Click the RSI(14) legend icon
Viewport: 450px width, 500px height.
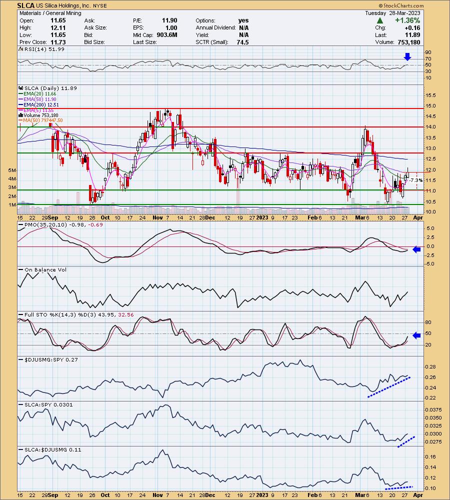pyautogui.click(x=20, y=49)
